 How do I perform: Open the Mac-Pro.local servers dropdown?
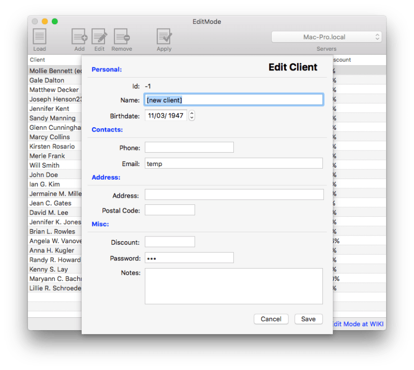click(x=326, y=37)
